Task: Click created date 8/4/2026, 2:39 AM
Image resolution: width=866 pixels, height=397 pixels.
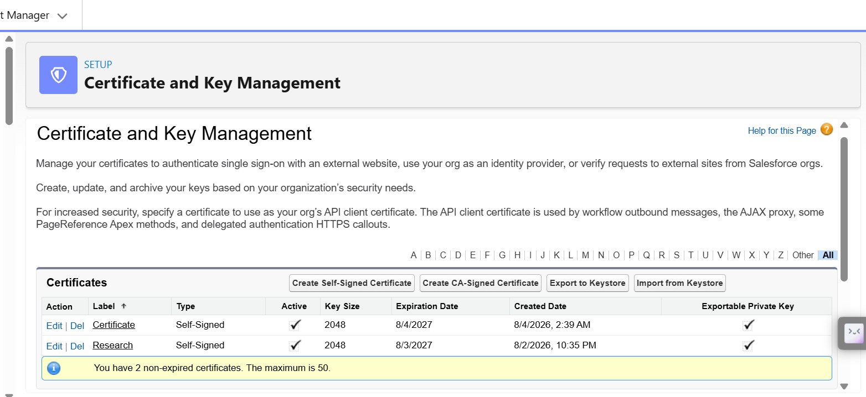Action: tap(552, 325)
